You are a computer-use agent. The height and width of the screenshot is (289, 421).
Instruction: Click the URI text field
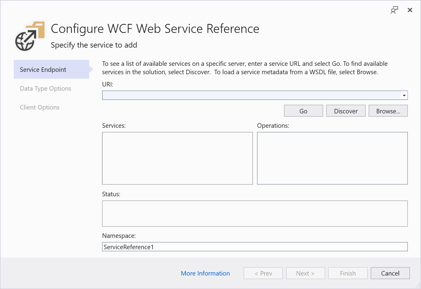tap(239, 95)
